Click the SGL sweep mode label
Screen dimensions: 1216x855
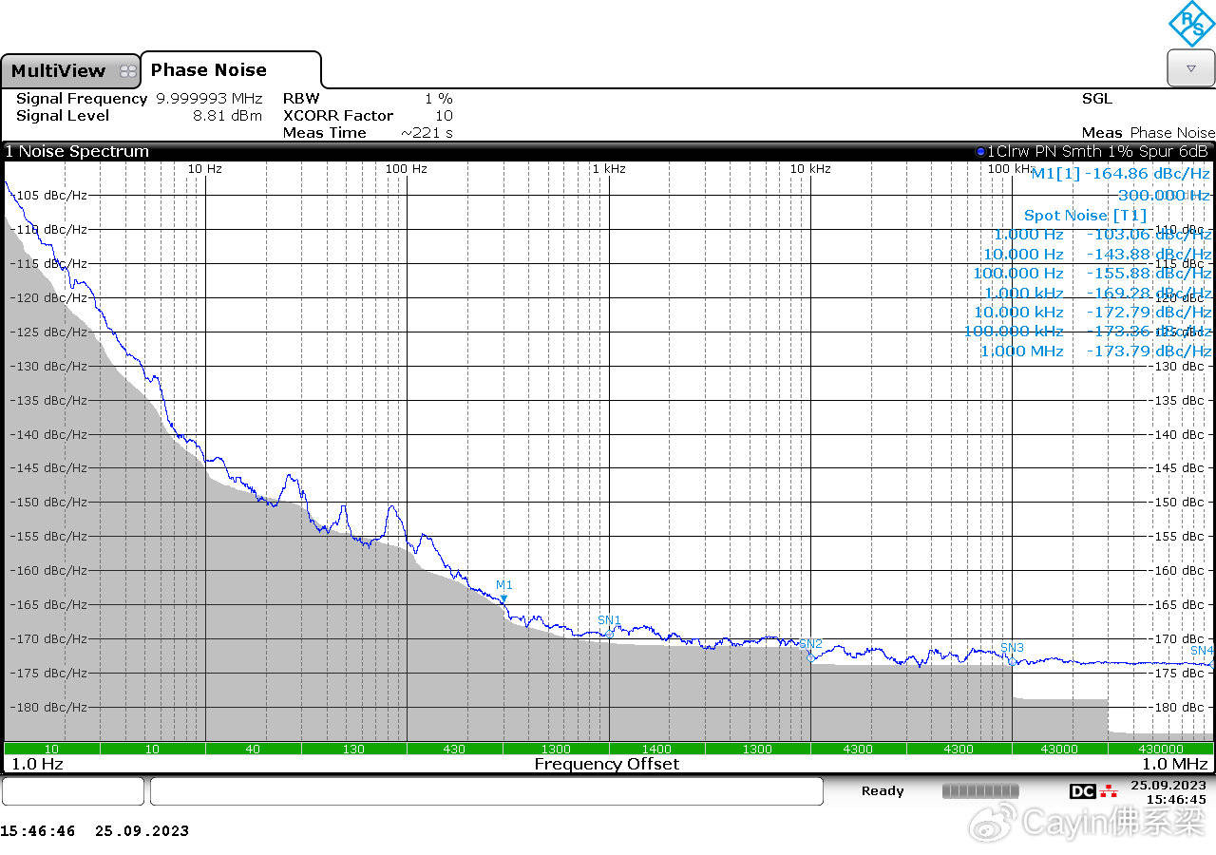pos(1096,99)
